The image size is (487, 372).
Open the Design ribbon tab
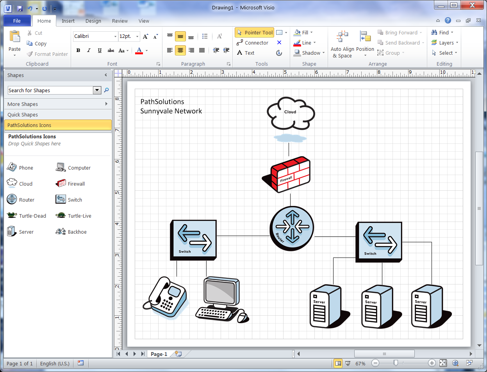[93, 21]
